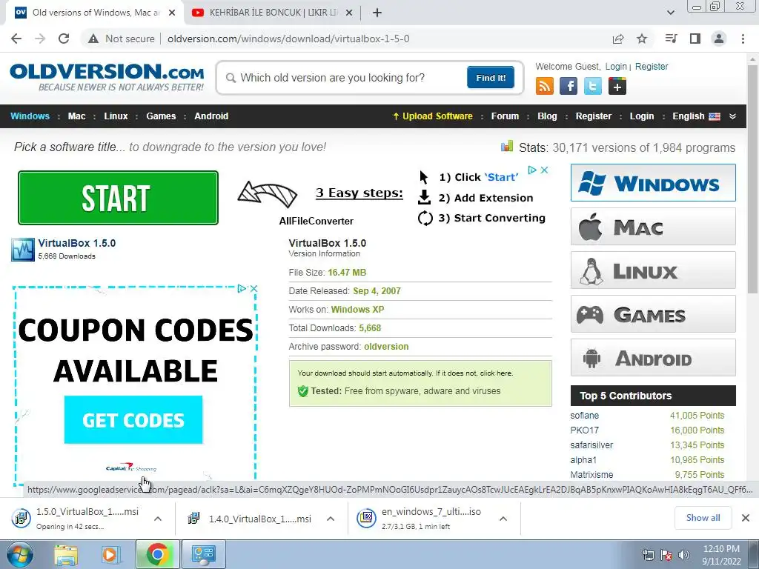The height and width of the screenshot is (569, 759).
Task: Open the Chrome profile avatar
Action: pos(719,39)
